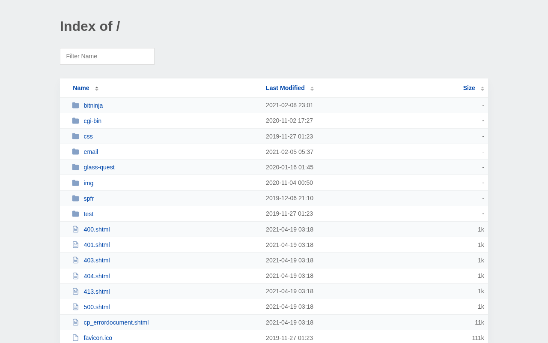Toggle Last Modified sort arrows

(312, 88)
